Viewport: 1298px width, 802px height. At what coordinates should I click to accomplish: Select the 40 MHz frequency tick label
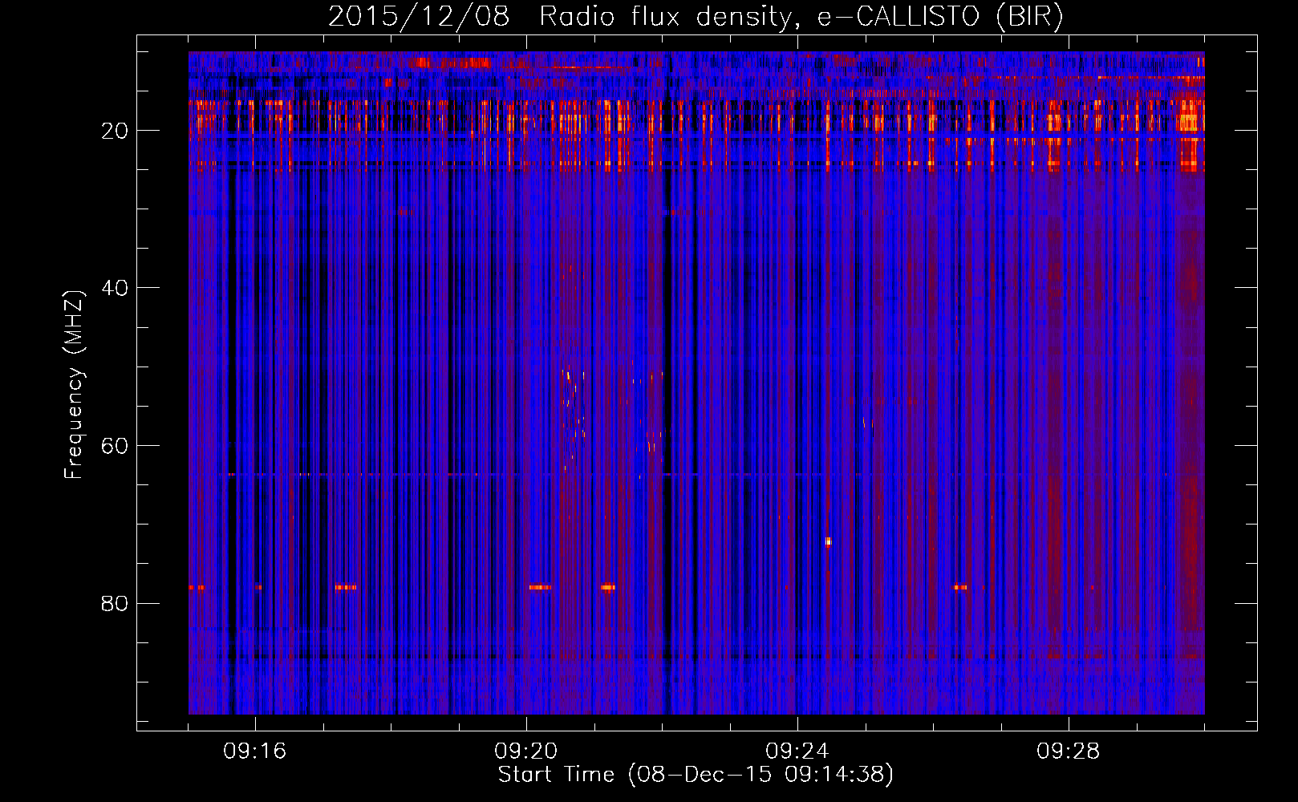point(115,288)
